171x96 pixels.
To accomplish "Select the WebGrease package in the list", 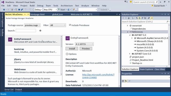I will (x=33, y=71).
